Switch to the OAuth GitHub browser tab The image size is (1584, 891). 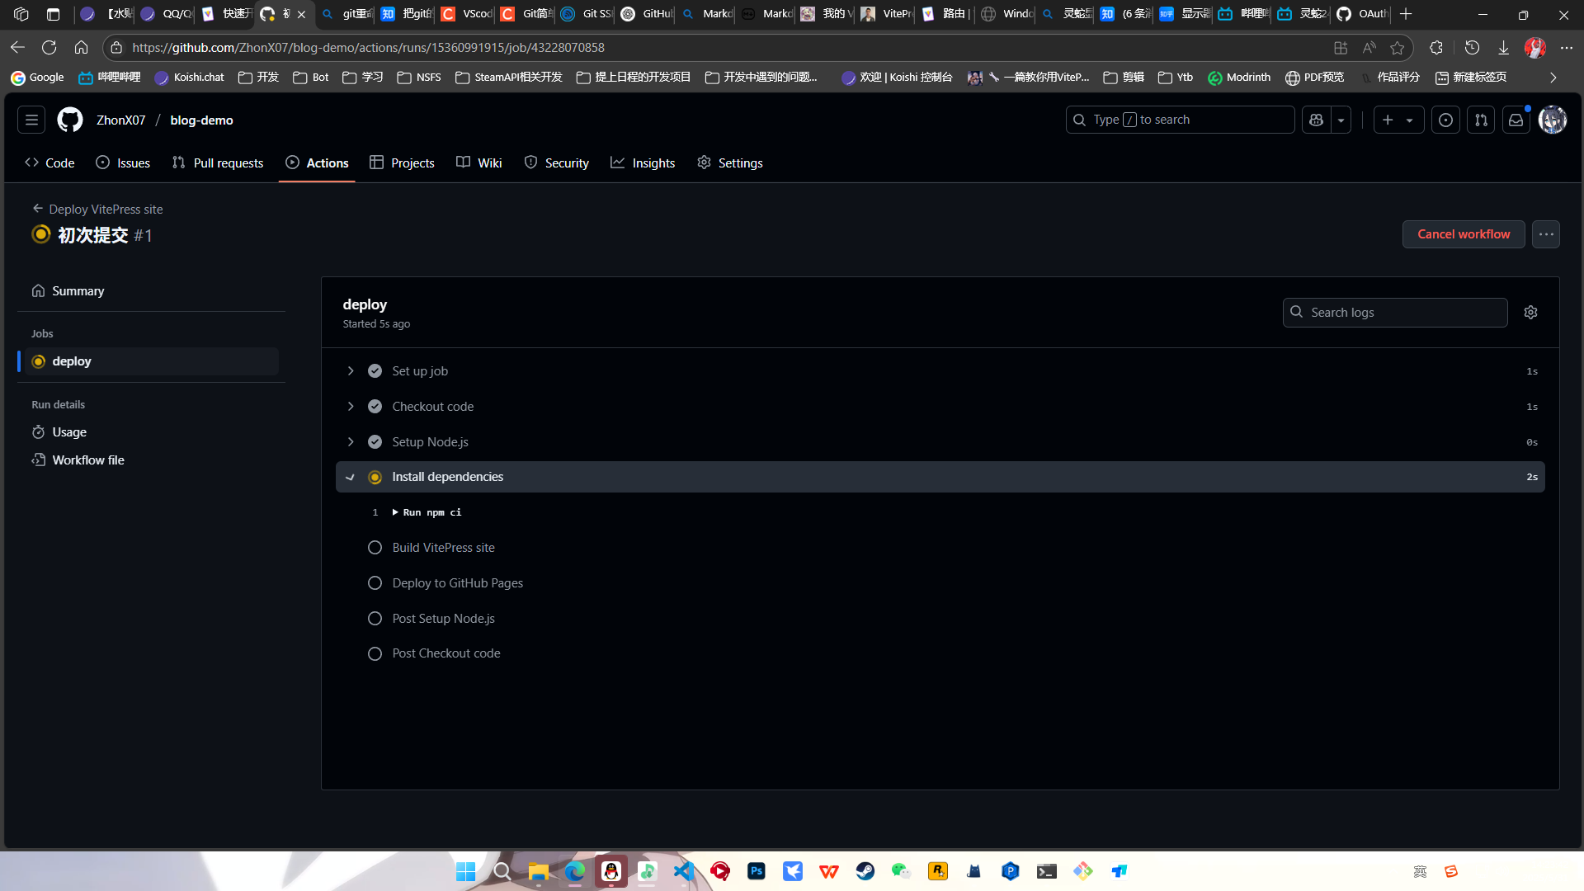pyautogui.click(x=1361, y=14)
